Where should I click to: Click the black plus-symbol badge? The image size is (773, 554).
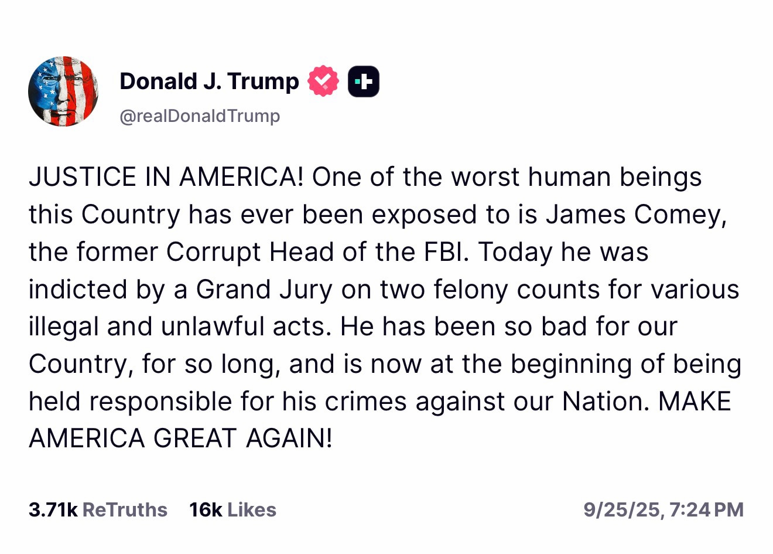tap(362, 80)
